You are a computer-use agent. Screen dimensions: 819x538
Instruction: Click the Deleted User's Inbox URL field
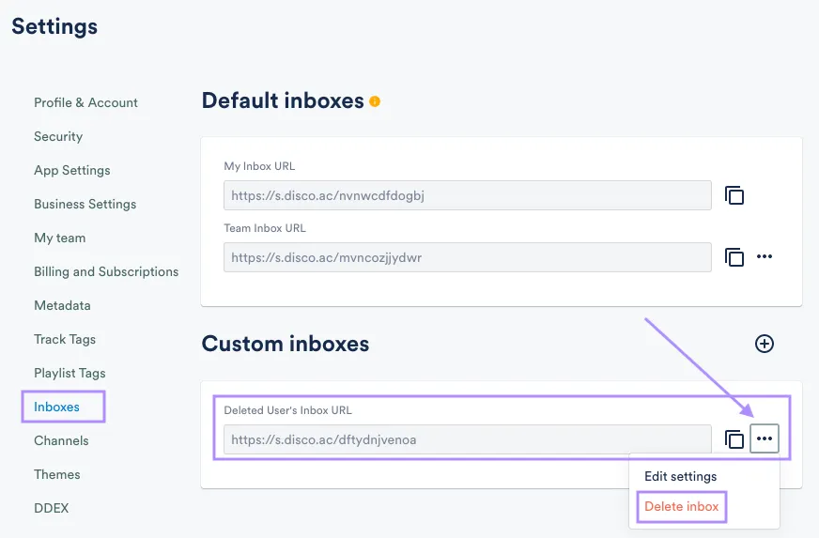[467, 439]
